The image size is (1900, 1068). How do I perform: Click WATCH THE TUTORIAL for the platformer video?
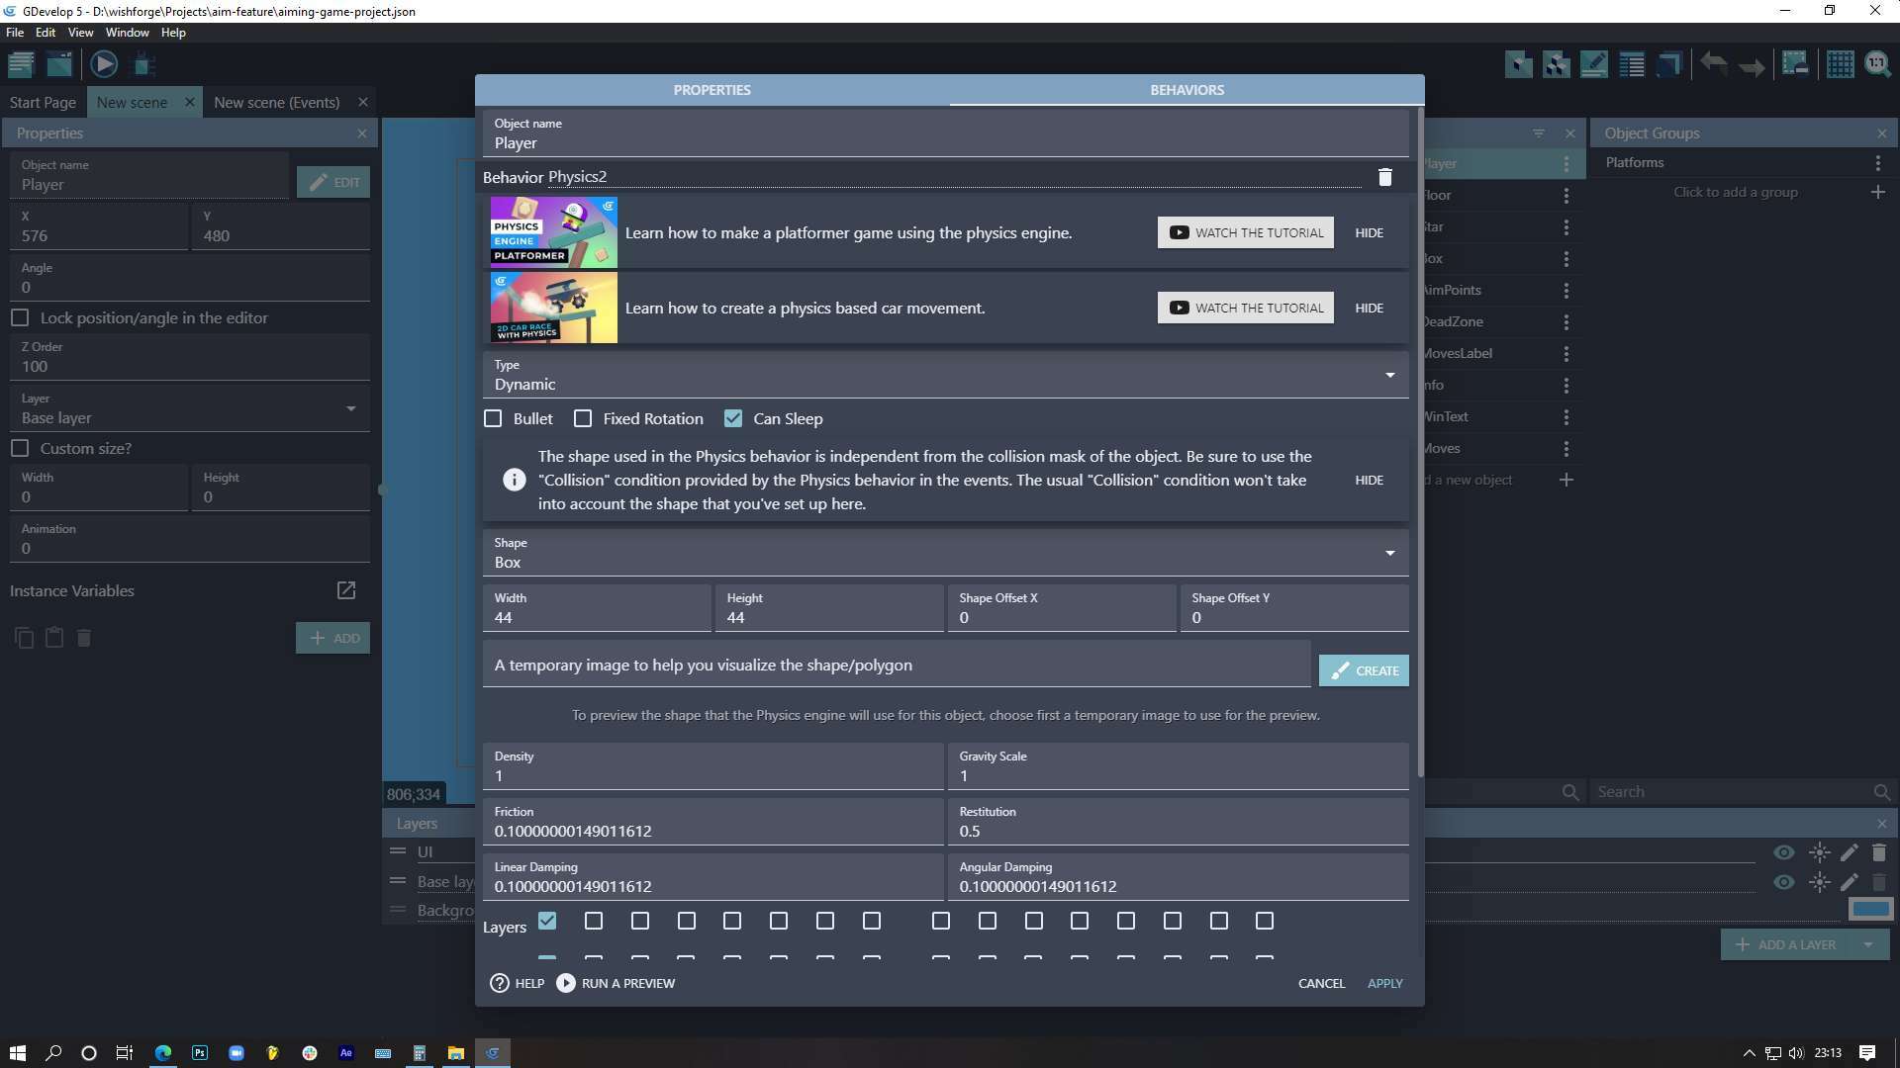[1244, 232]
